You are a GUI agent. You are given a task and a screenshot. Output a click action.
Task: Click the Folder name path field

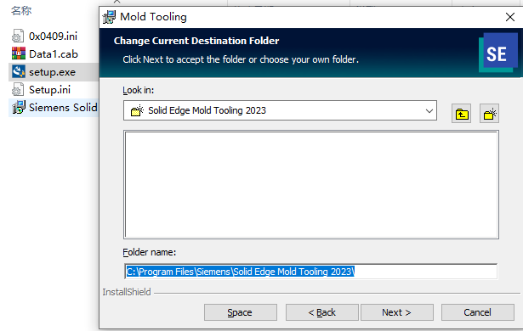[x=310, y=272]
